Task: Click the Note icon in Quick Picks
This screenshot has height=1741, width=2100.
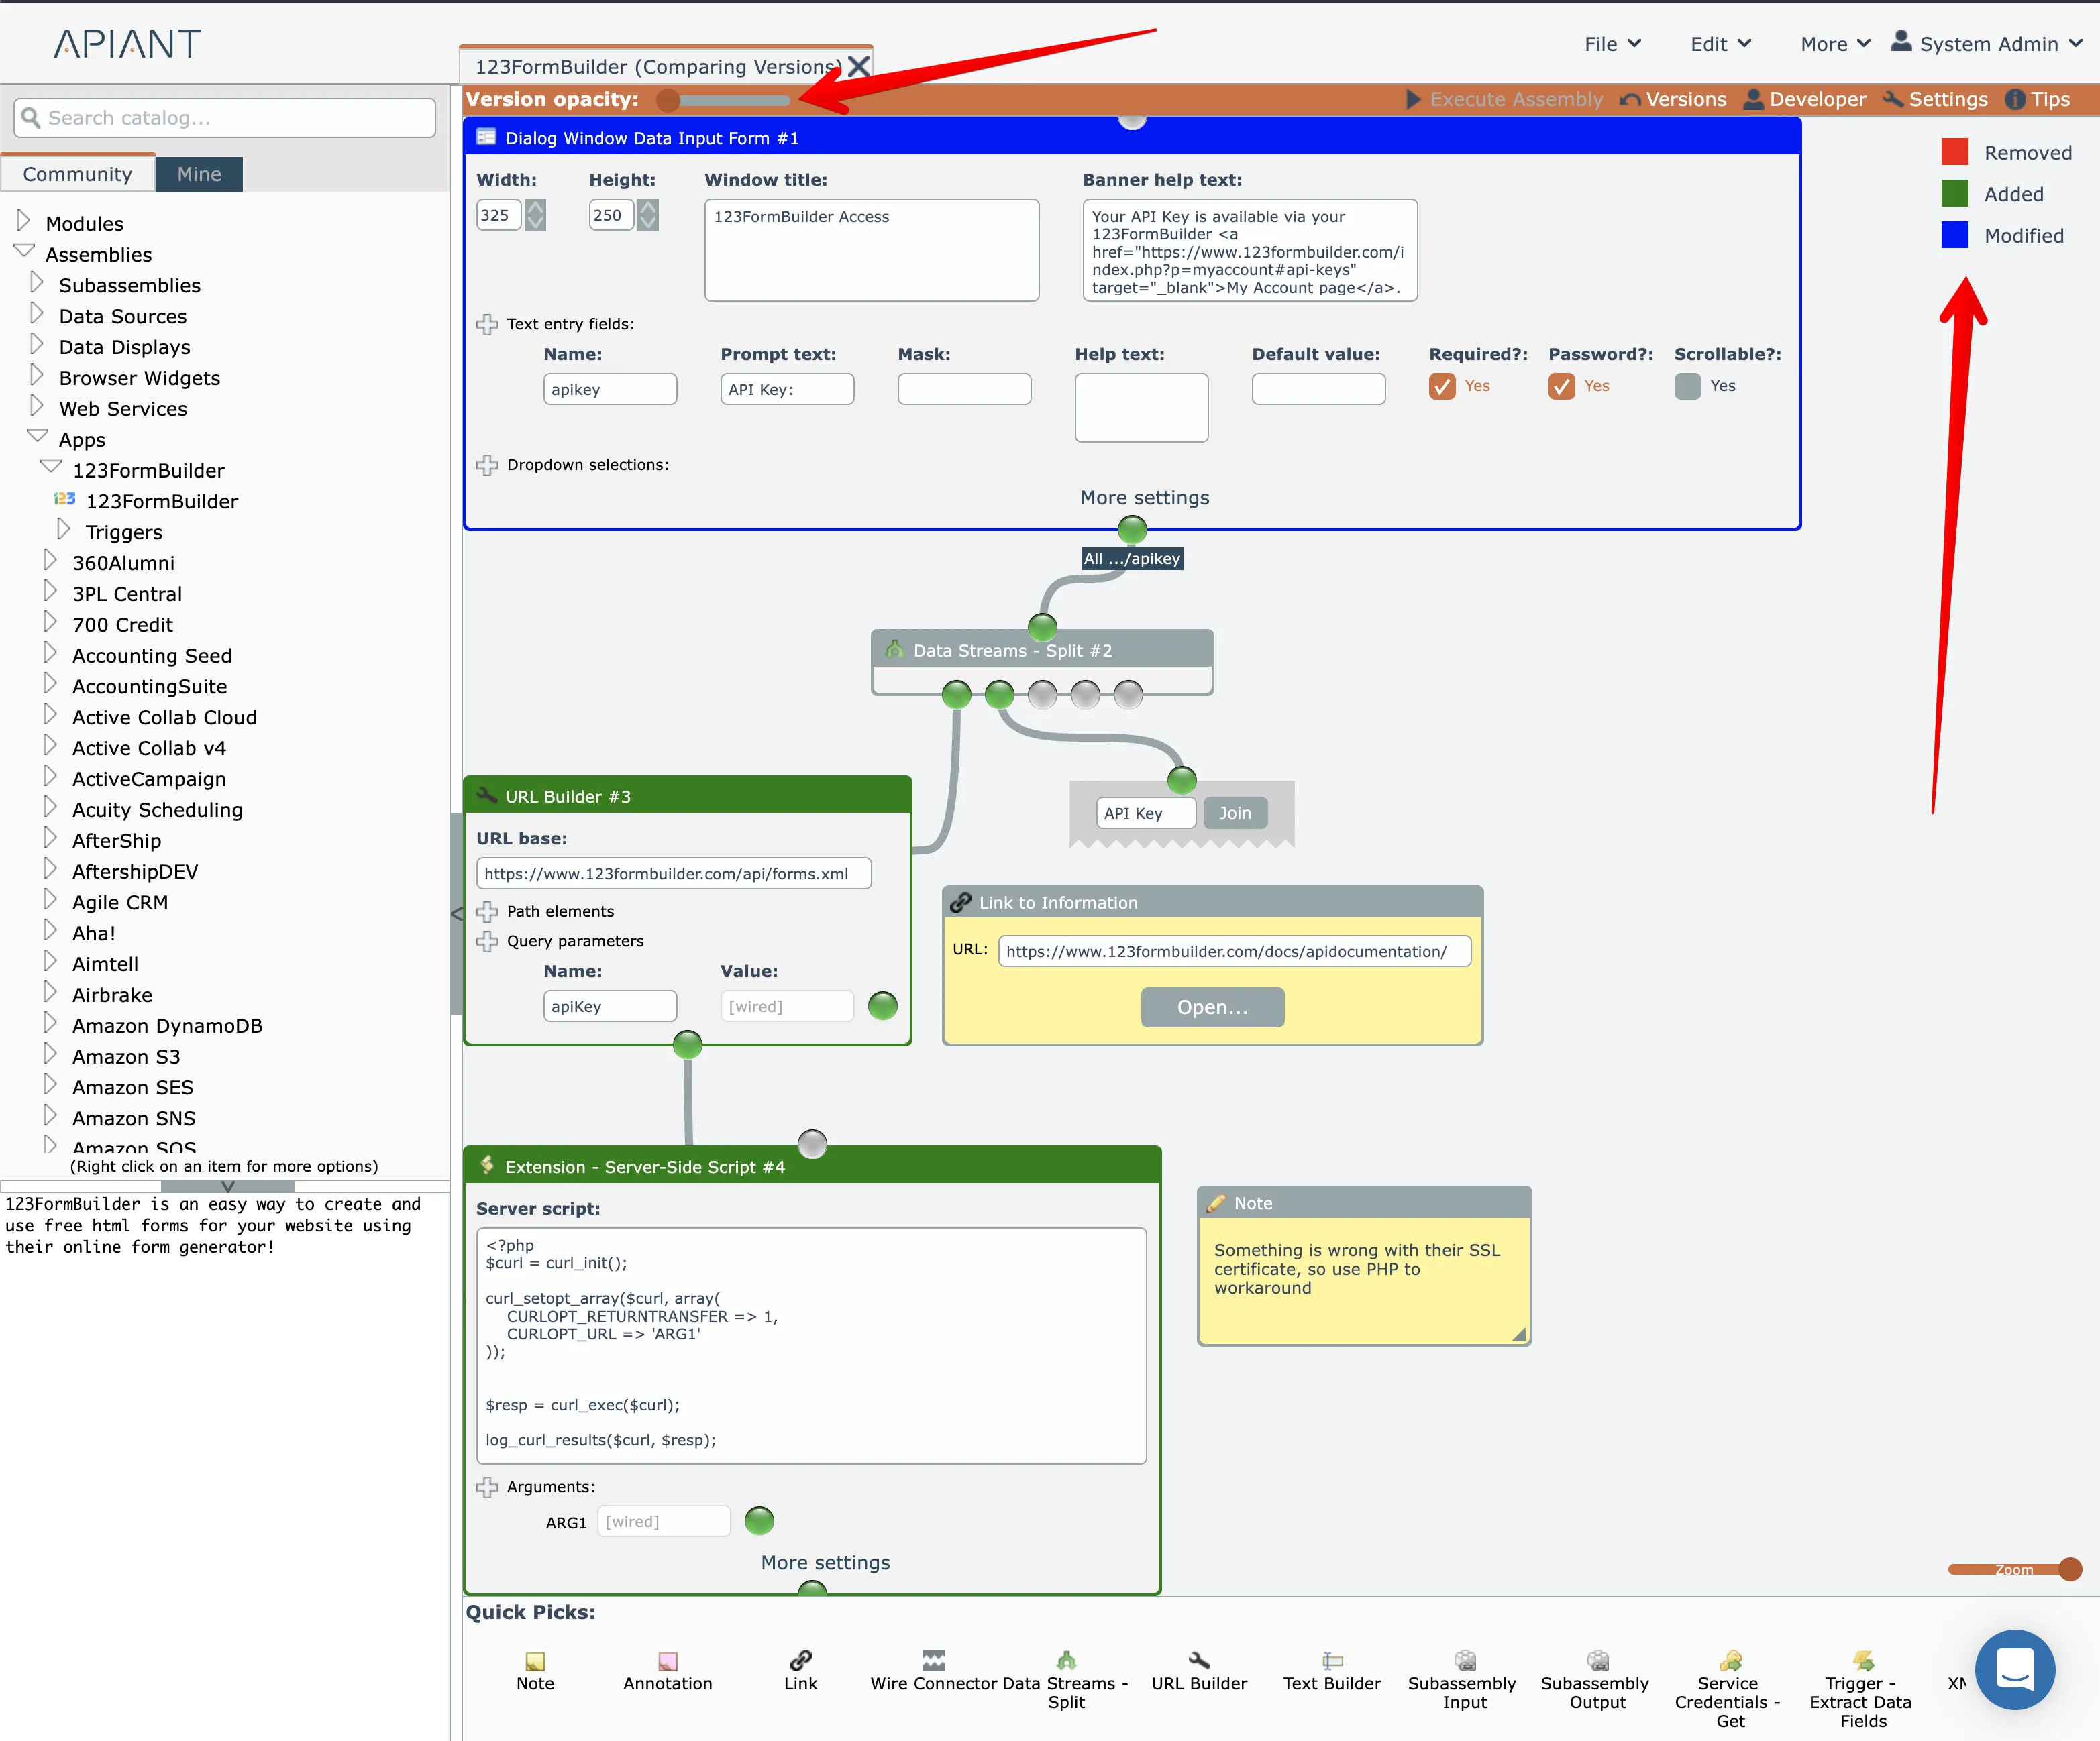Action: click(x=535, y=1661)
